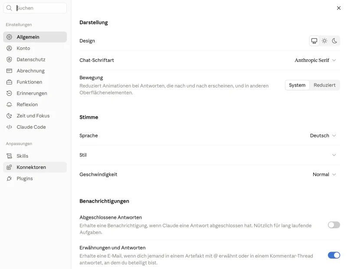Click the Erwähnungen und Antworten label
The image size is (347, 269).
coord(112,248)
